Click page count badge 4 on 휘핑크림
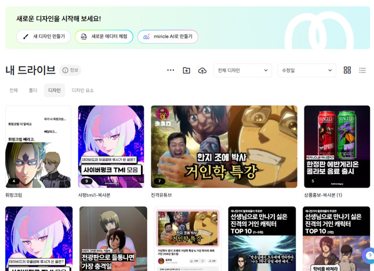Viewport: 374px width, 271px height. tap(14, 181)
